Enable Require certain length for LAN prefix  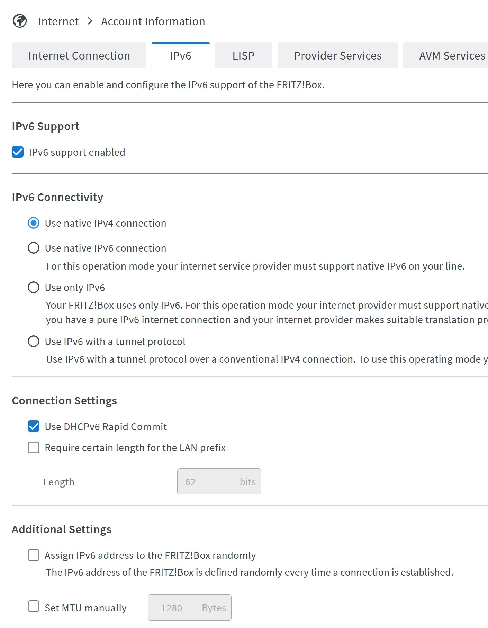(34, 448)
